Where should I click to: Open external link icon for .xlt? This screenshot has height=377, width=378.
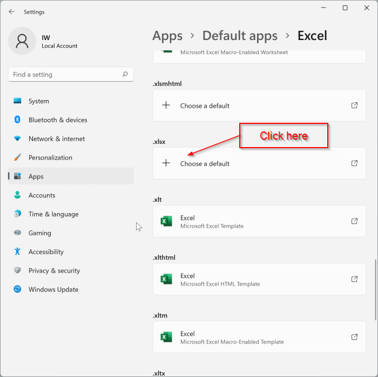[x=354, y=221]
